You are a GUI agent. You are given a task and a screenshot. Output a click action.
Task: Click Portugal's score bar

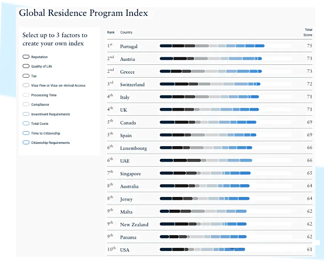pyautogui.click(x=212, y=46)
